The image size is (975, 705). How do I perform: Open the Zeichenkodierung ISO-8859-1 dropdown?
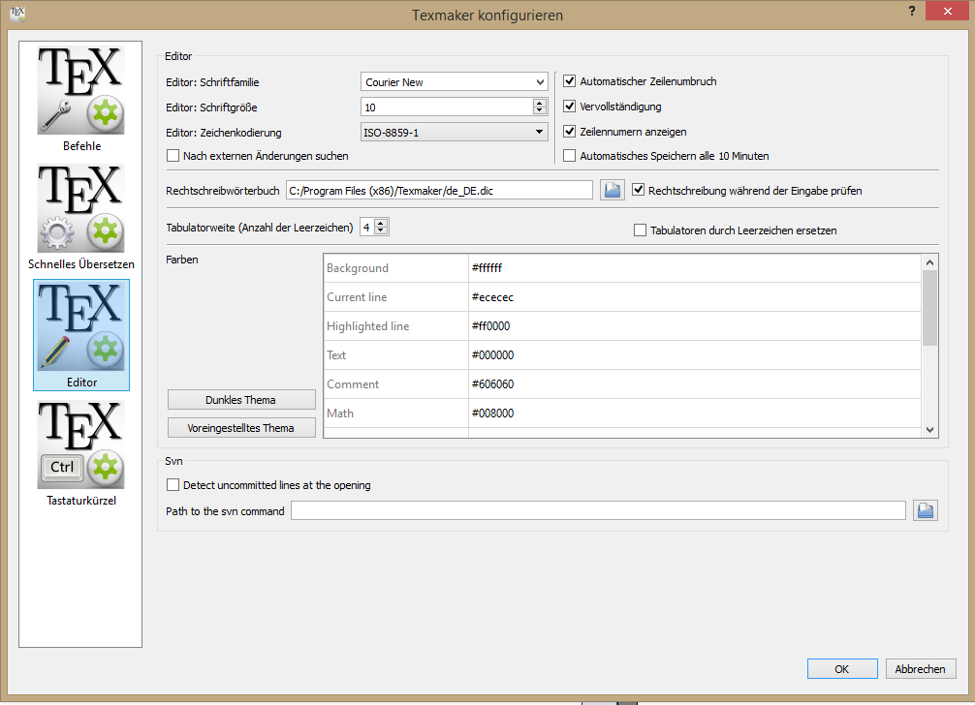tap(454, 133)
